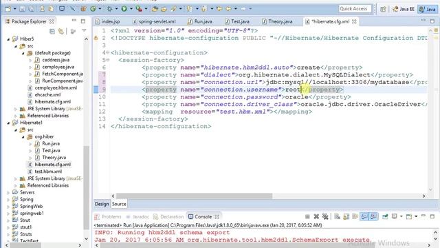
Task: Select cemployee.java in Package Explorer
Action: [58, 67]
